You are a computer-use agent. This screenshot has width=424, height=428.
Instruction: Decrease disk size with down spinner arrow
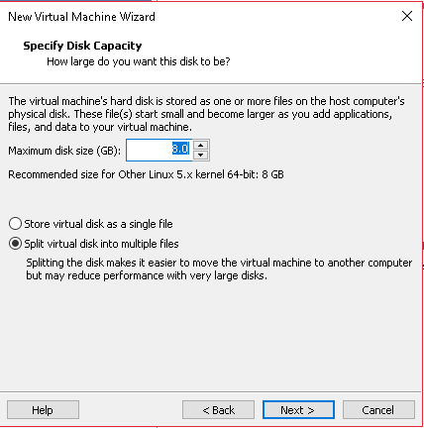(x=201, y=156)
